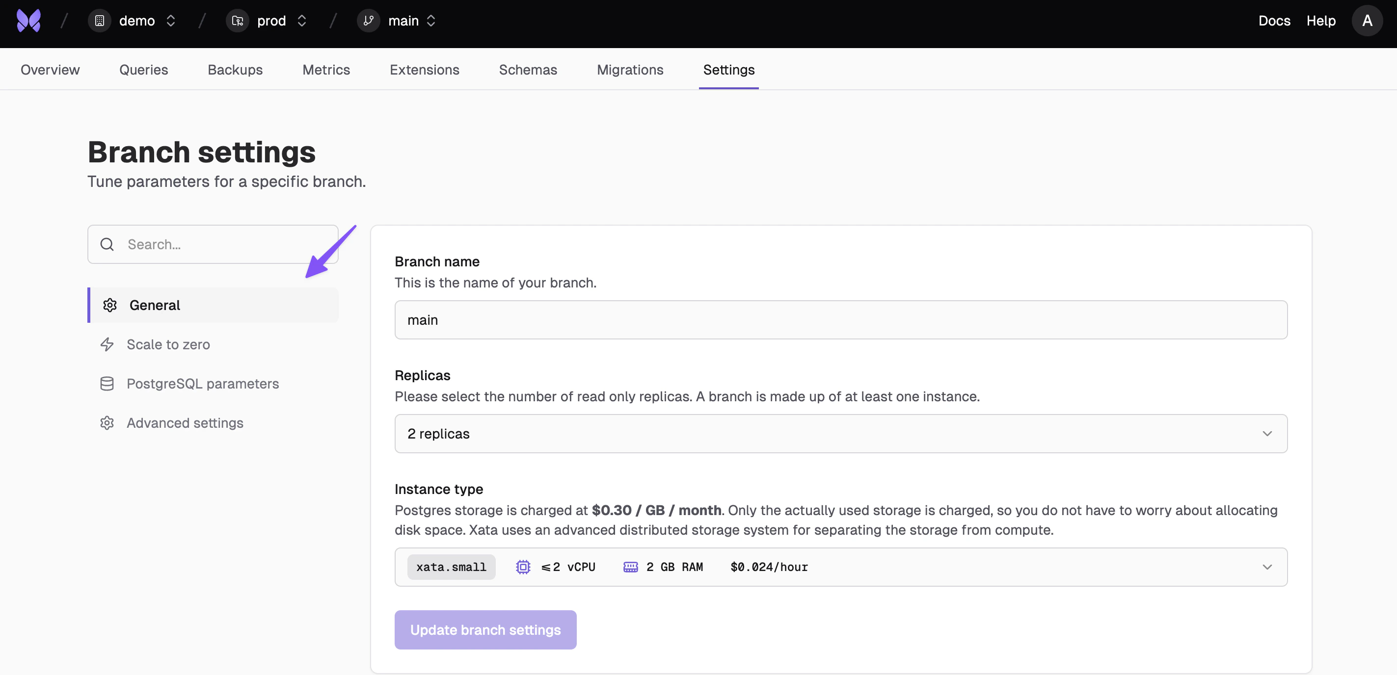The height and width of the screenshot is (675, 1397).
Task: Click the RAM memory icon
Action: pyautogui.click(x=630, y=567)
